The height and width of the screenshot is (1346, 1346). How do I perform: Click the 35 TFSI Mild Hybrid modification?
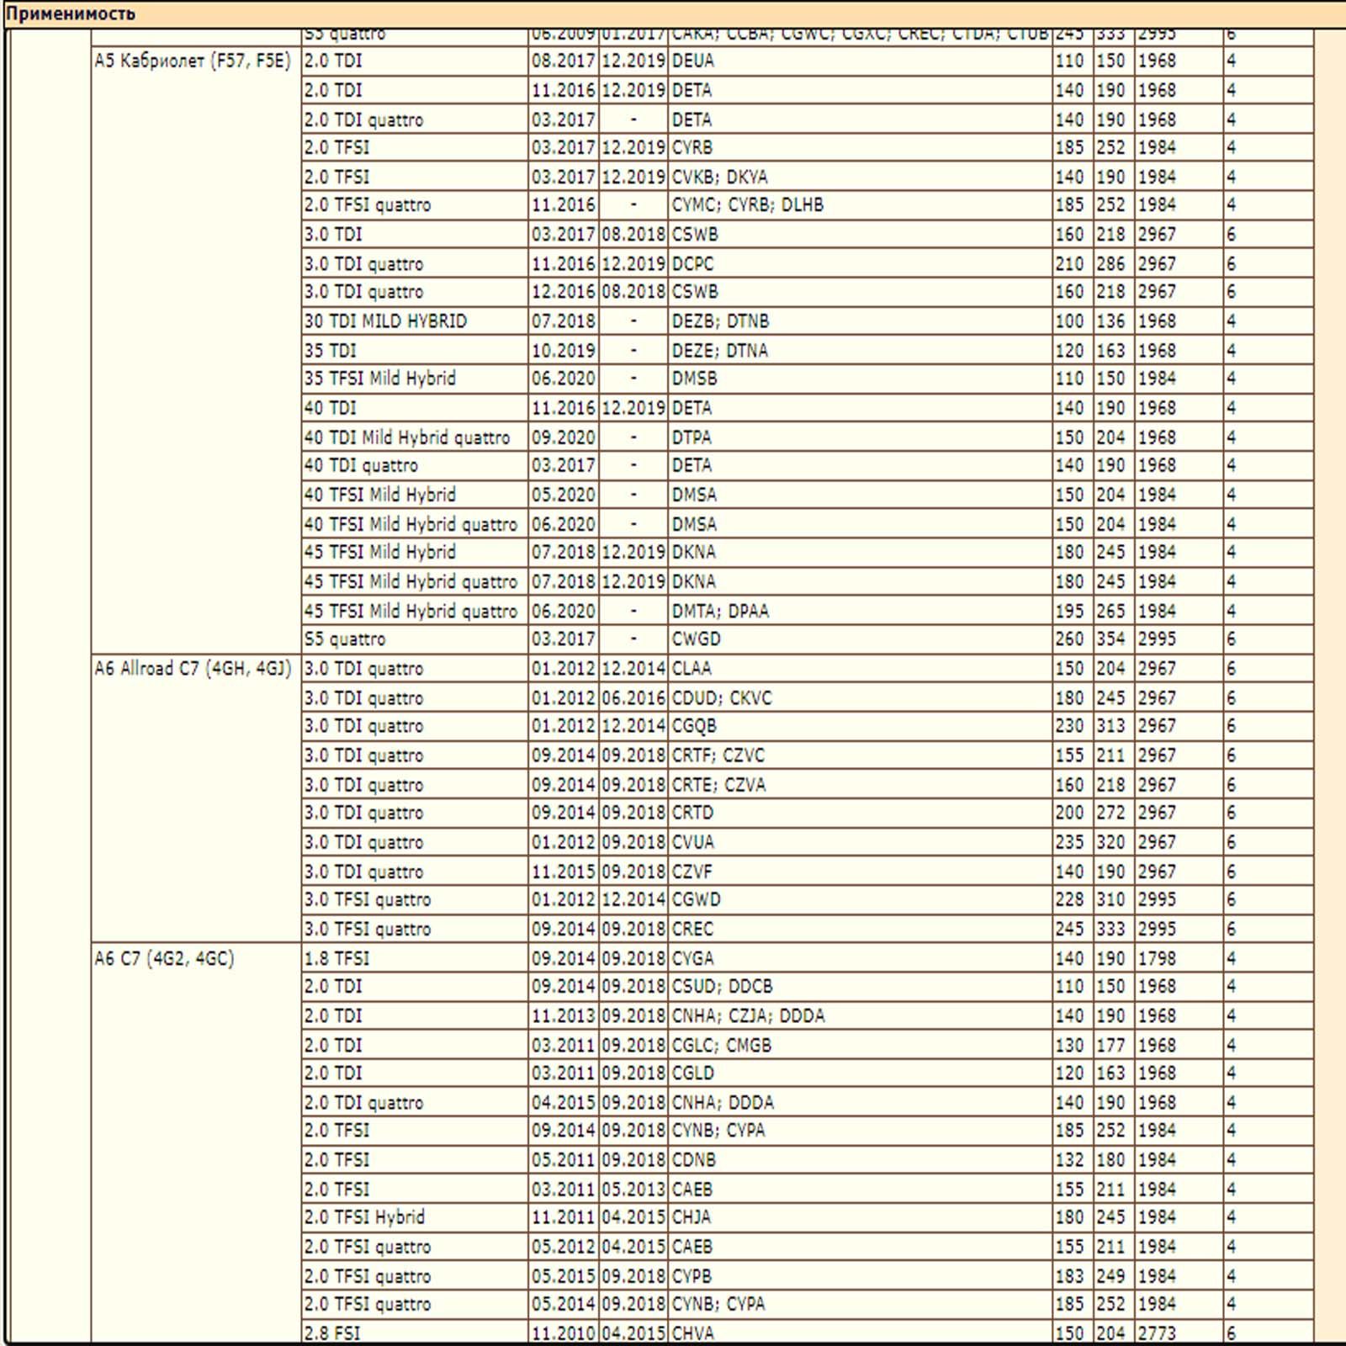click(x=379, y=379)
